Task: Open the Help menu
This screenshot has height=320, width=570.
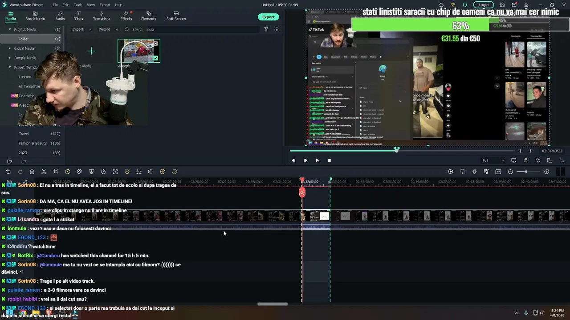Action: 118,5
